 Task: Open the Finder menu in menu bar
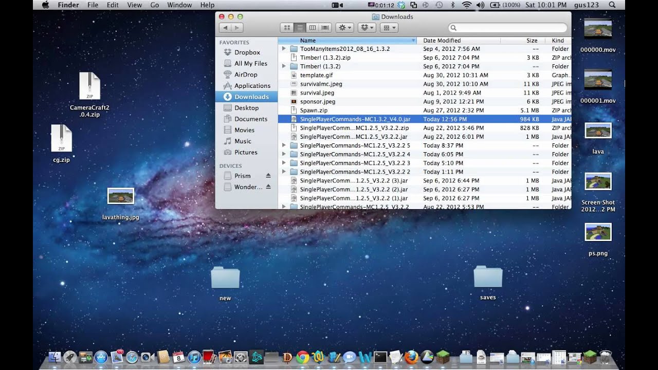(68, 5)
